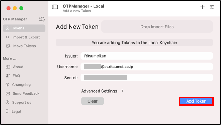Open Tokens in the sidebar
The image size is (221, 125).
tap(24, 28)
